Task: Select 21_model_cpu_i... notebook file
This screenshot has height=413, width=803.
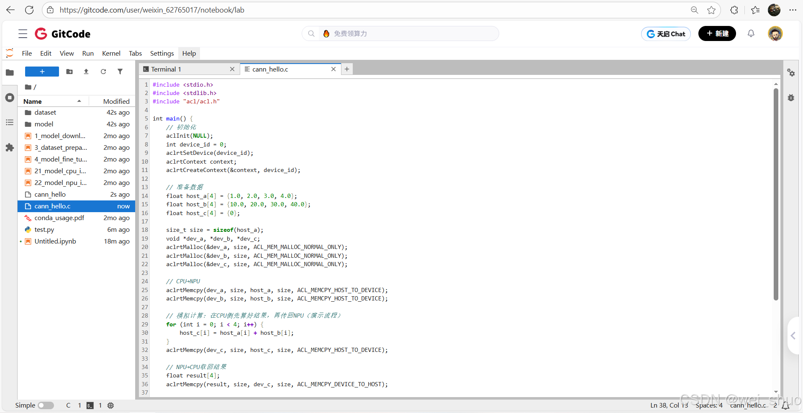Action: [x=76, y=171]
